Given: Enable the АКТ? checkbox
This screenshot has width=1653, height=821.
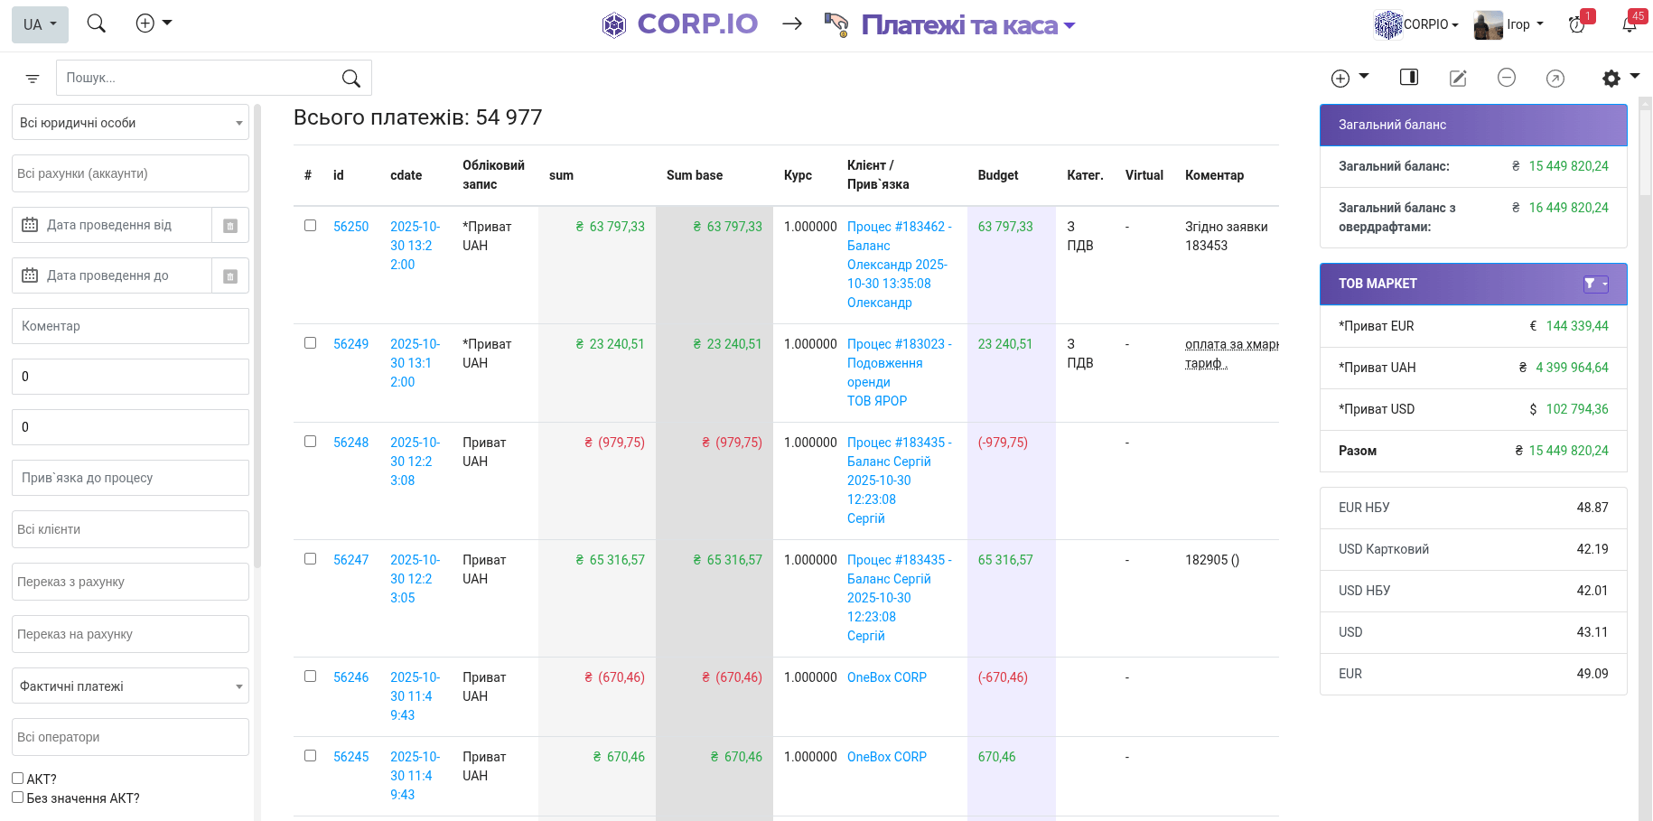Looking at the screenshot, I should pyautogui.click(x=17, y=779).
